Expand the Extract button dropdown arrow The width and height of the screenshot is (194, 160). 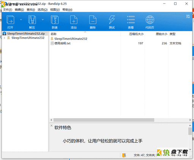[x=43, y=19]
